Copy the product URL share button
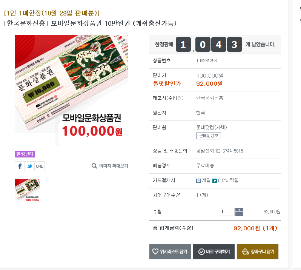 (x=39, y=166)
